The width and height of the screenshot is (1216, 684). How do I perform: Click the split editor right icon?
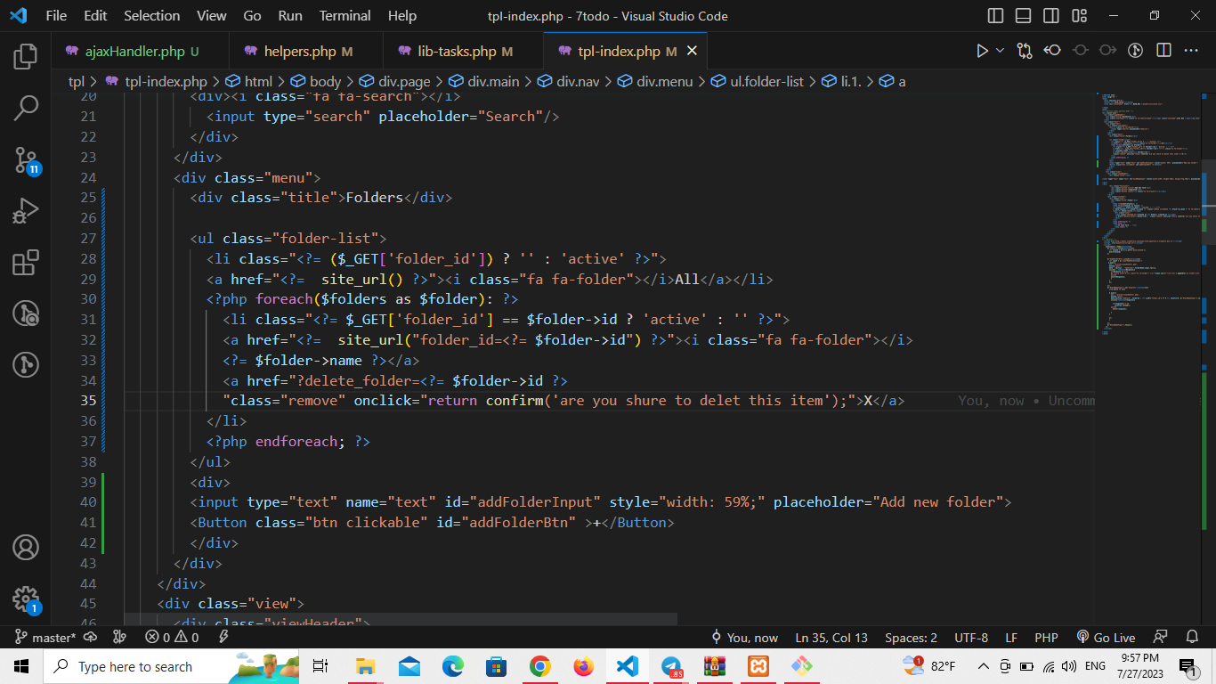coord(1163,51)
